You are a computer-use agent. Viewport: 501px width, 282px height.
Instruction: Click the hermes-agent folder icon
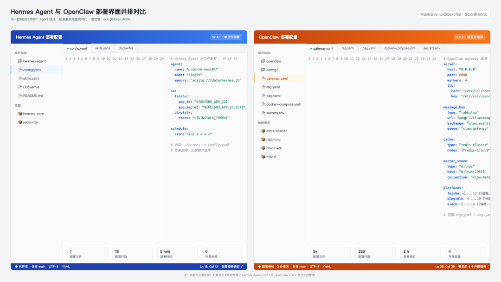[20, 61]
